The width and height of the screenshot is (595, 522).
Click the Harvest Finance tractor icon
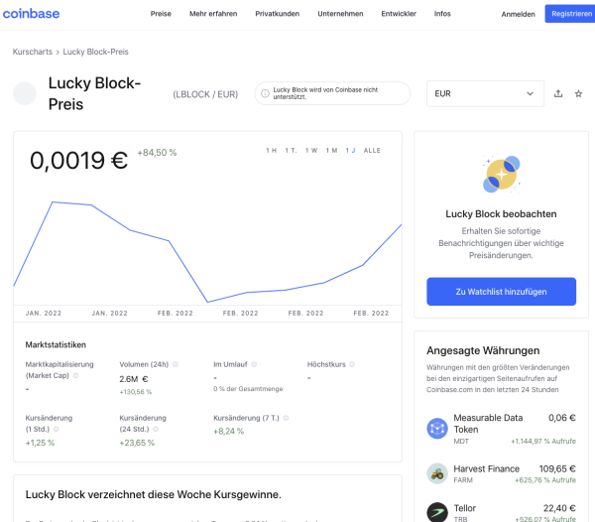point(437,473)
